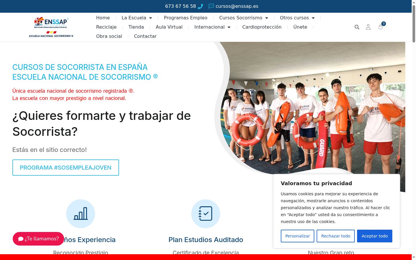Viewport: 416px width, 260px height.
Task: Open the user account icon
Action: click(368, 27)
